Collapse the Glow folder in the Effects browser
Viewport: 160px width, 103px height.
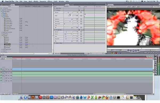coord(2,36)
